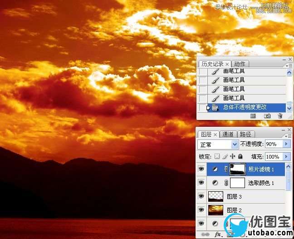This screenshot has width=294, height=239.
Task: Layers panel scrollbar up arrow
Action: click(289, 166)
